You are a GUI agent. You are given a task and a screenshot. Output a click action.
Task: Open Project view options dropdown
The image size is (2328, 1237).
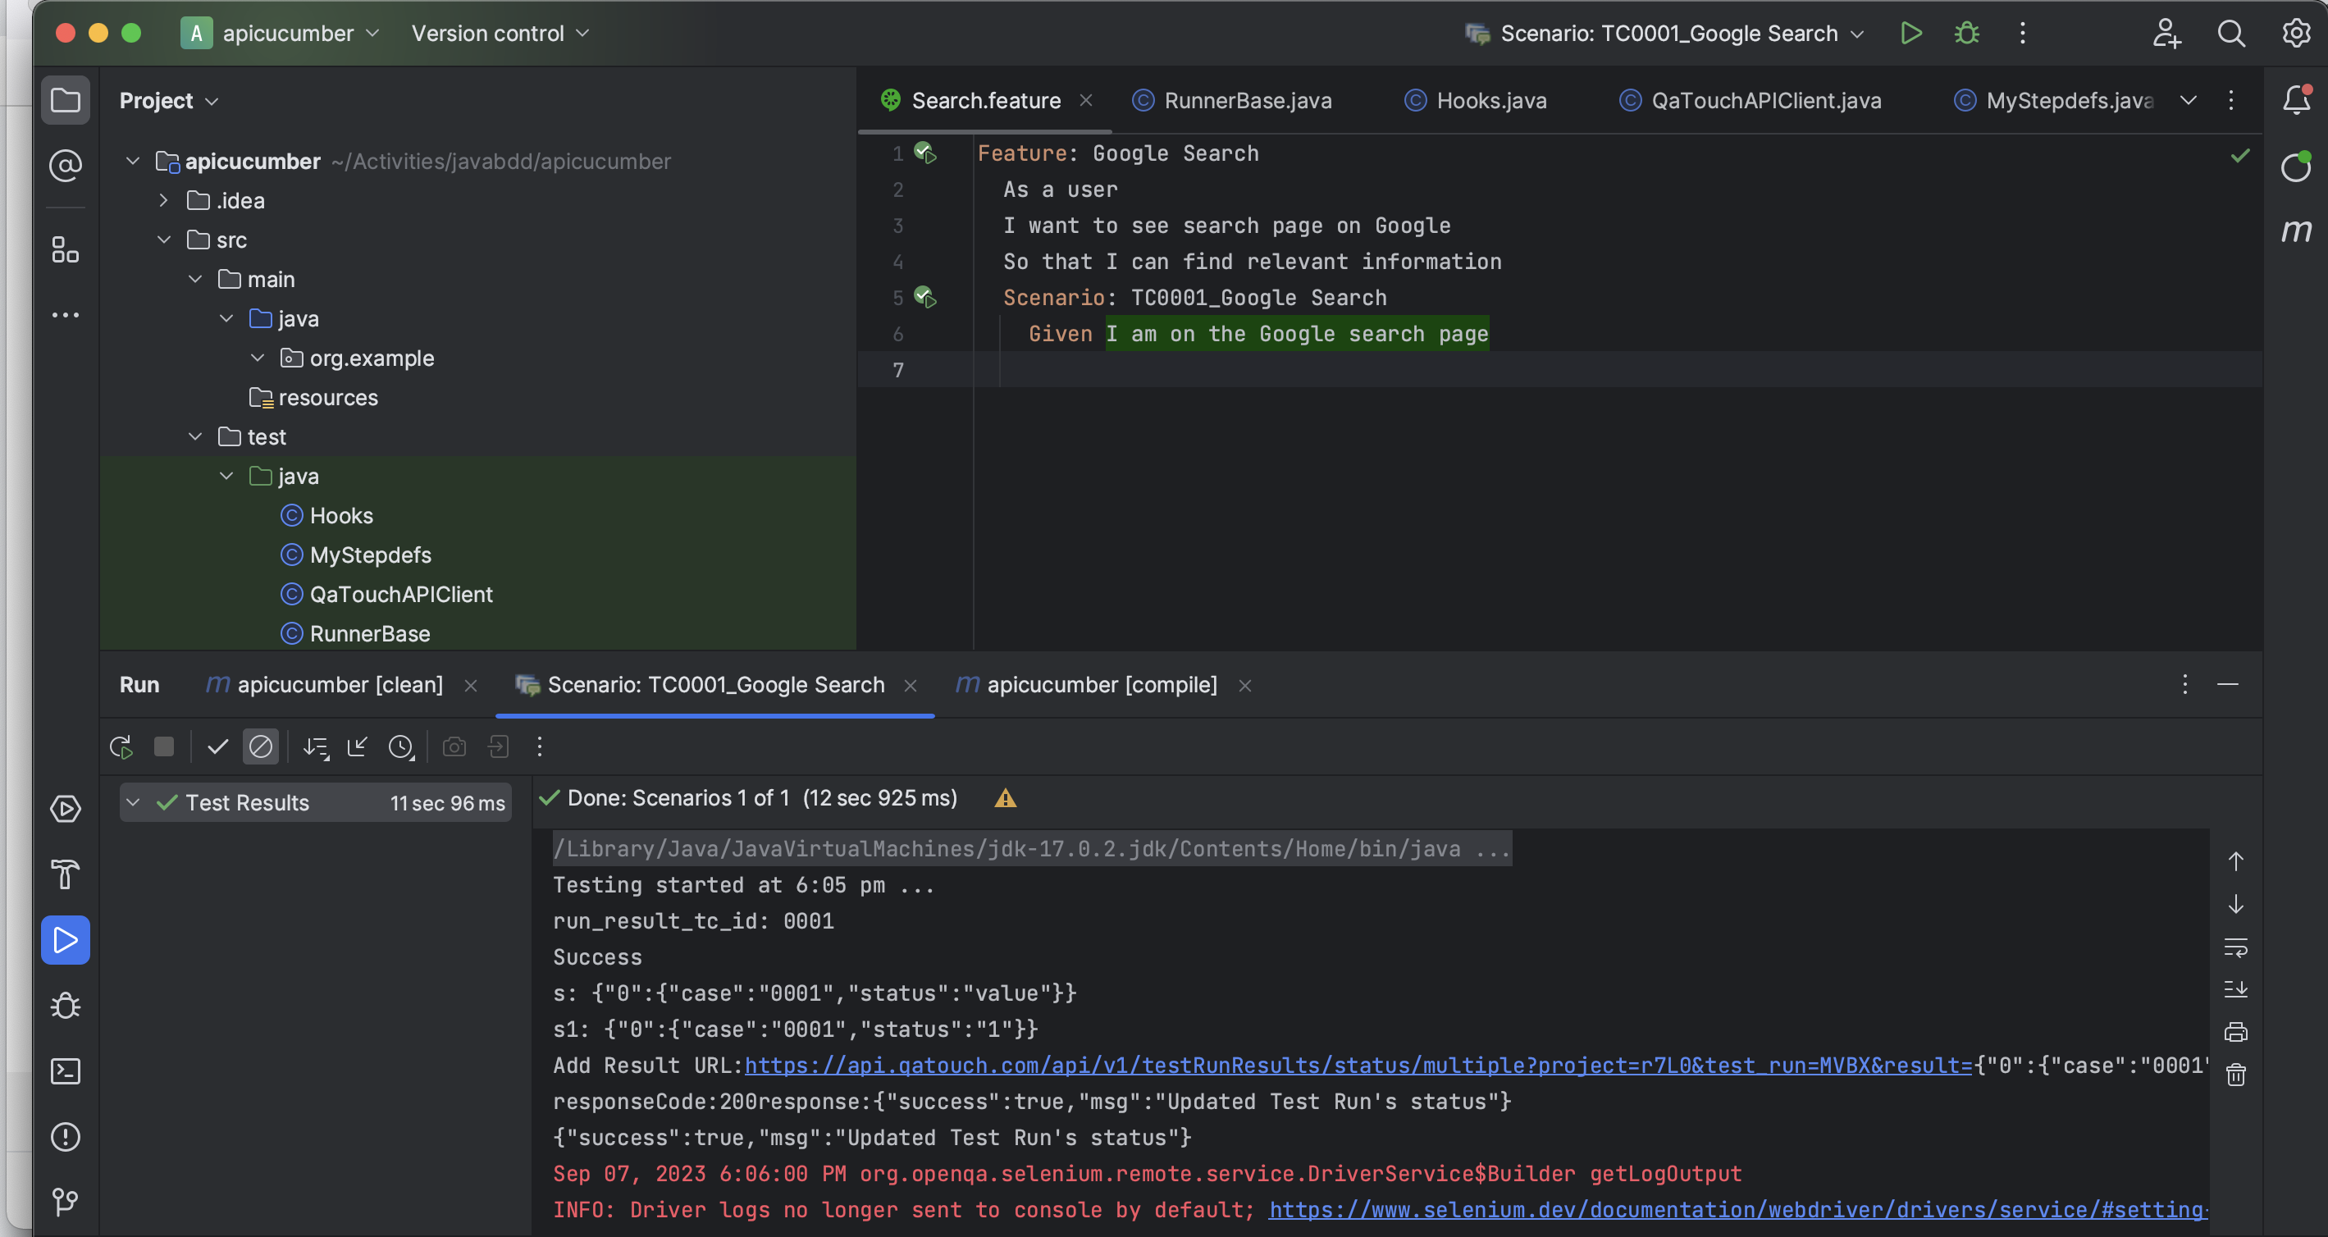click(169, 100)
